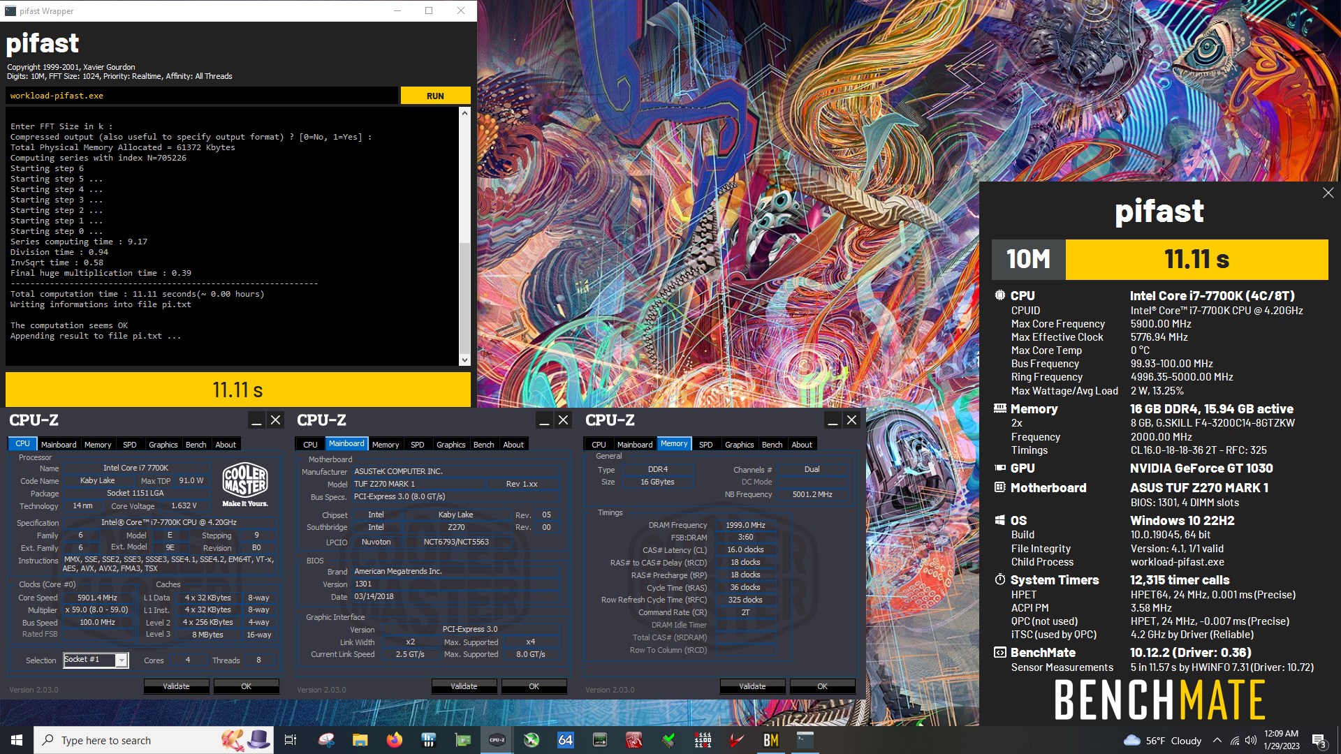Screen dimensions: 1341x754
Task: Click Validate in first CPU-Z window
Action: point(176,686)
